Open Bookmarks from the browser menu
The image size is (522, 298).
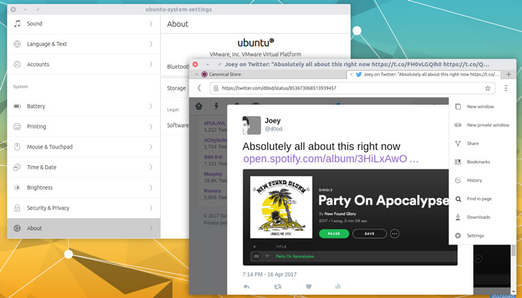pyautogui.click(x=482, y=162)
